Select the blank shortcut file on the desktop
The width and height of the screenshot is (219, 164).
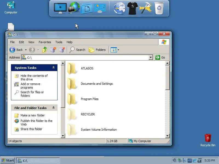coord(11,27)
